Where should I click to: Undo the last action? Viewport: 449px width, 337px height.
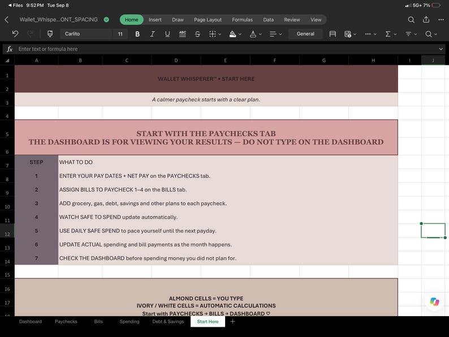pos(15,34)
